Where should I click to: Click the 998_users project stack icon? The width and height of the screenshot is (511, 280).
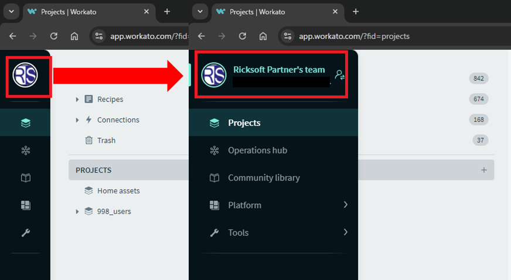[x=88, y=211]
